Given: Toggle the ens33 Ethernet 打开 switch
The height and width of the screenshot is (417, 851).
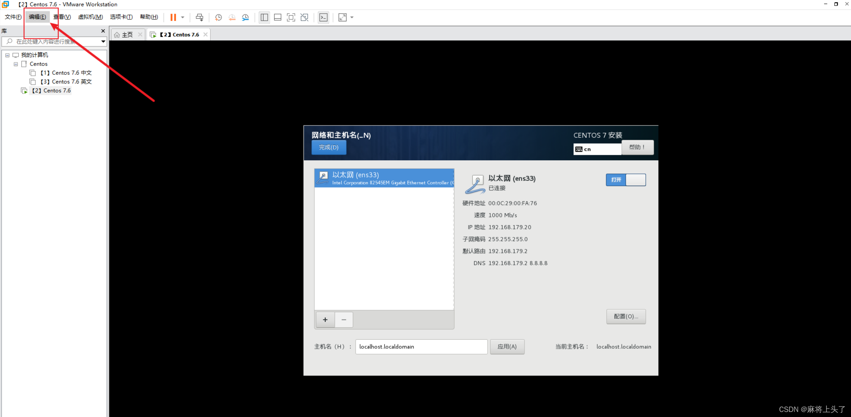Looking at the screenshot, I should pos(626,180).
